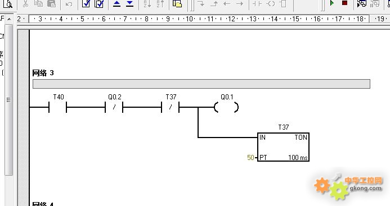The image size is (390, 206).
Task: Click the PT preset value 50
Action: [x=250, y=158]
